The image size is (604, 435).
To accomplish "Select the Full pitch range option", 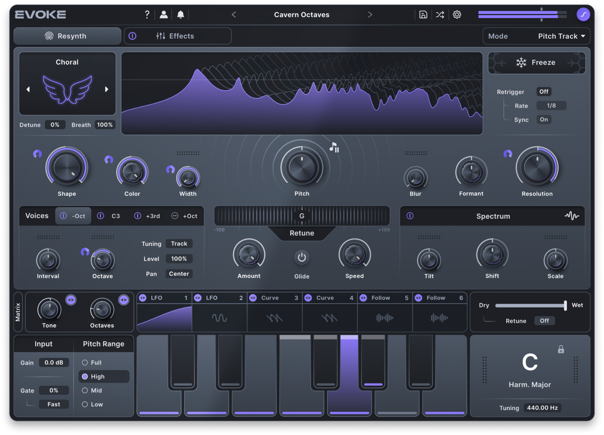I will point(85,363).
